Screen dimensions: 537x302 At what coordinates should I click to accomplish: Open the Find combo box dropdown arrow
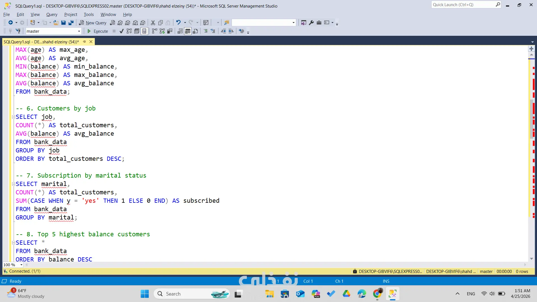pos(293,23)
